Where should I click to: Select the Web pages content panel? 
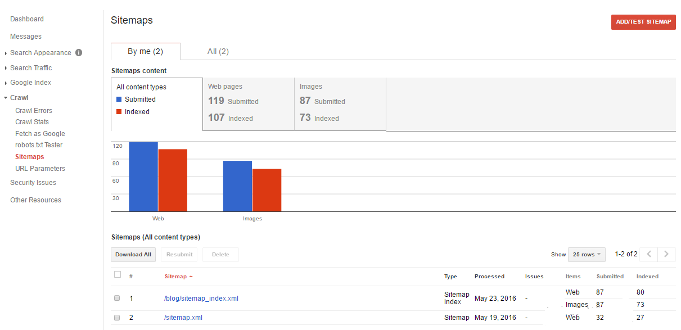tap(248, 104)
